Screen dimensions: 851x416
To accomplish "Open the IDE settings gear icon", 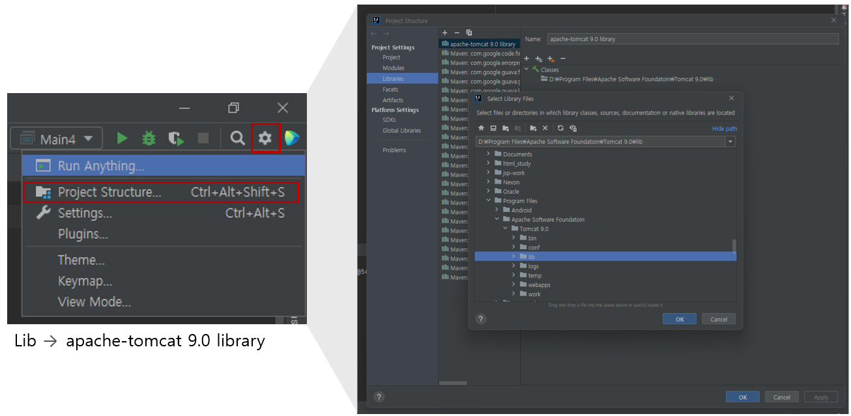I will coord(265,138).
